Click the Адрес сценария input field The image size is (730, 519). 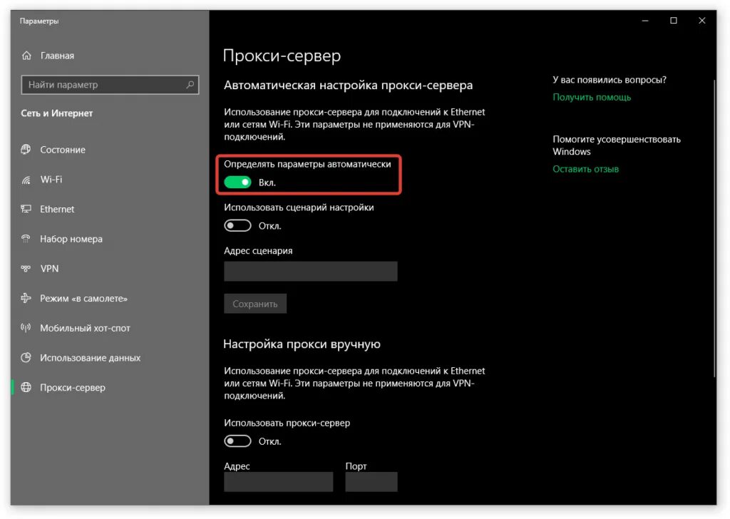311,272
